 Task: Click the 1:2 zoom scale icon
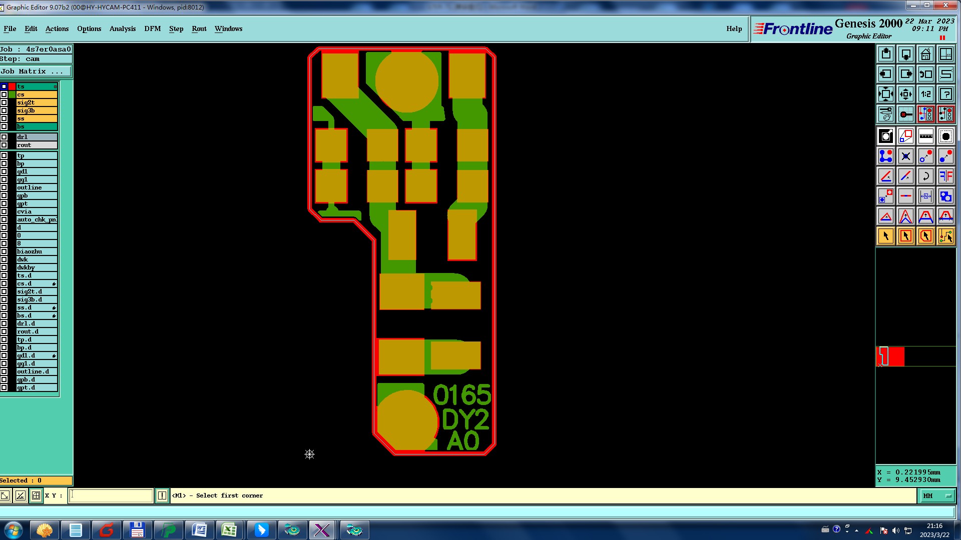925,94
